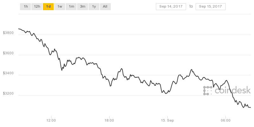Open the Sep 15, 2017 end date field
254x127 pixels.
(x=211, y=7)
